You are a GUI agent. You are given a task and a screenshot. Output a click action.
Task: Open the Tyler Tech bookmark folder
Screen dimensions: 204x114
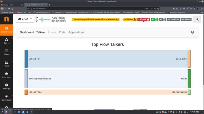[57, 13]
